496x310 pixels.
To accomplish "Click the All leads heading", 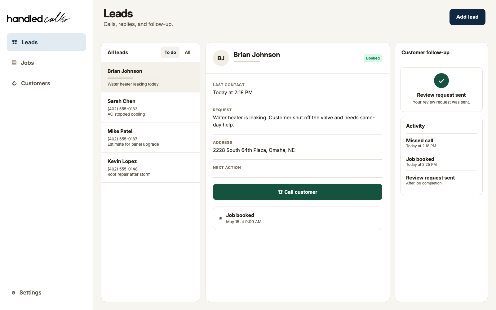I will (118, 52).
